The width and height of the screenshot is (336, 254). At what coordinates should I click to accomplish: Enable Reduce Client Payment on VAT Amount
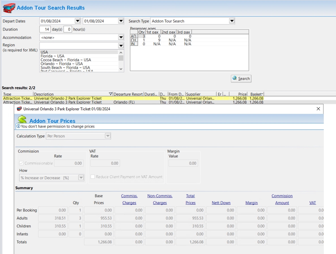[93, 177]
